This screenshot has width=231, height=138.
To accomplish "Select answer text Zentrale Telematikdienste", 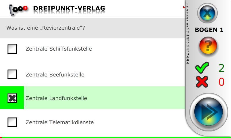I will (x=59, y=122).
